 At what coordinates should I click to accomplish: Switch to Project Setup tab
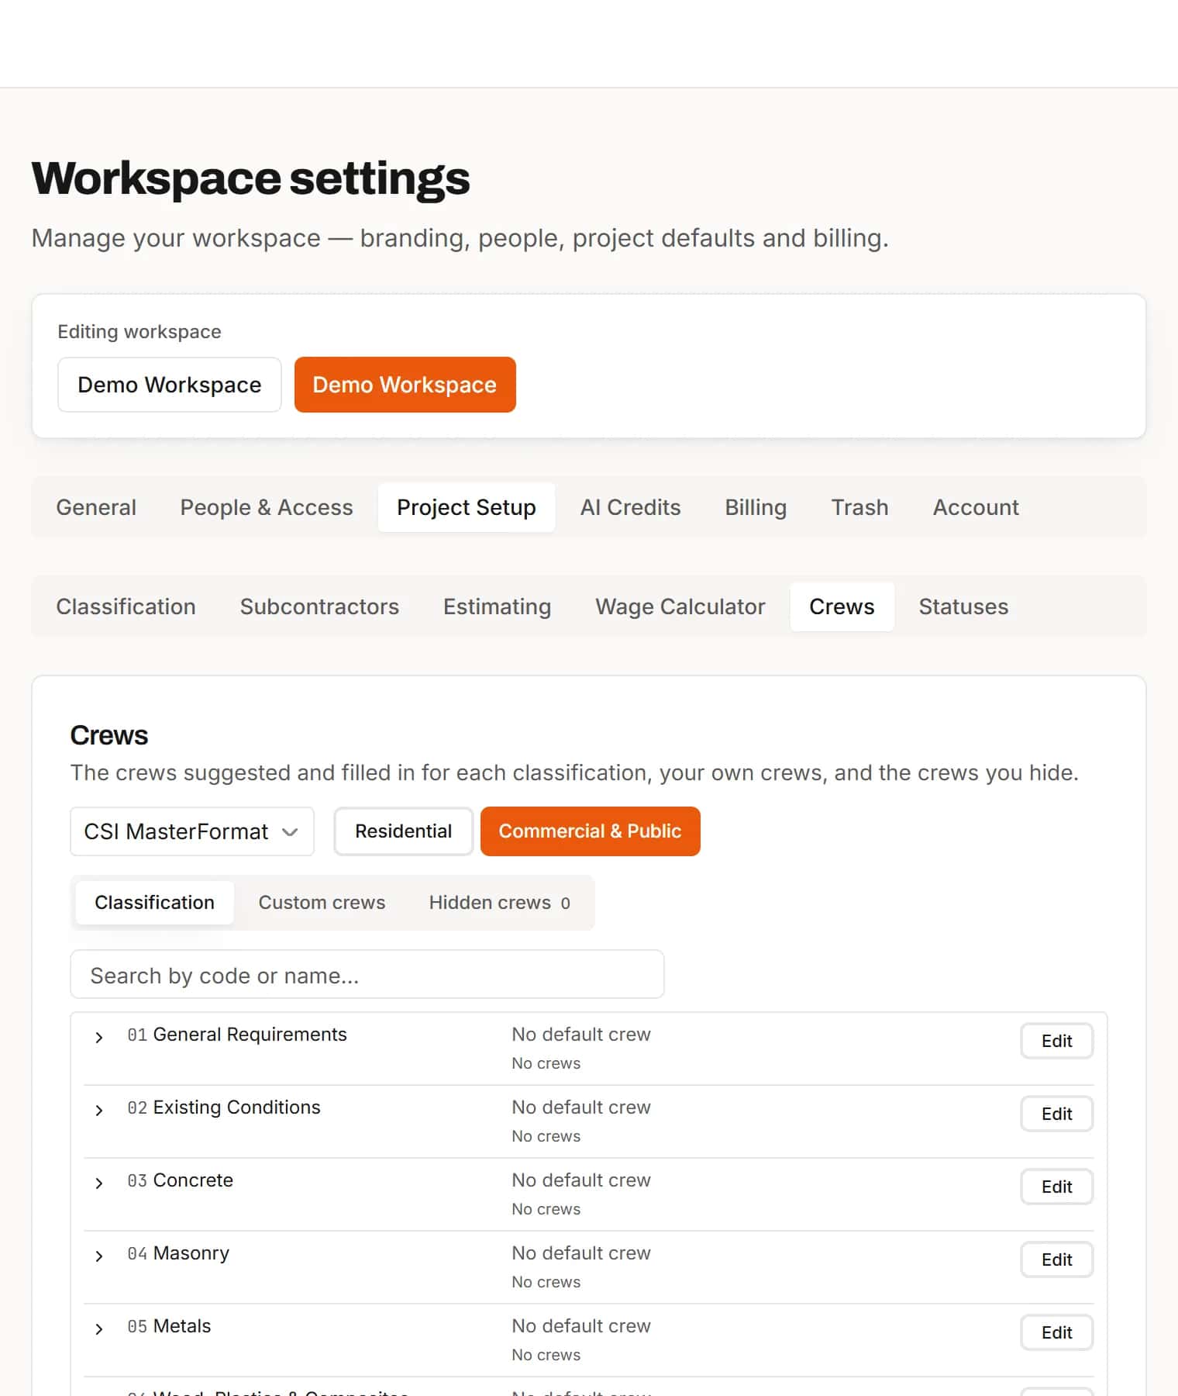click(x=467, y=507)
